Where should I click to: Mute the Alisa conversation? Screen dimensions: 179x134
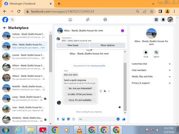[146, 53]
